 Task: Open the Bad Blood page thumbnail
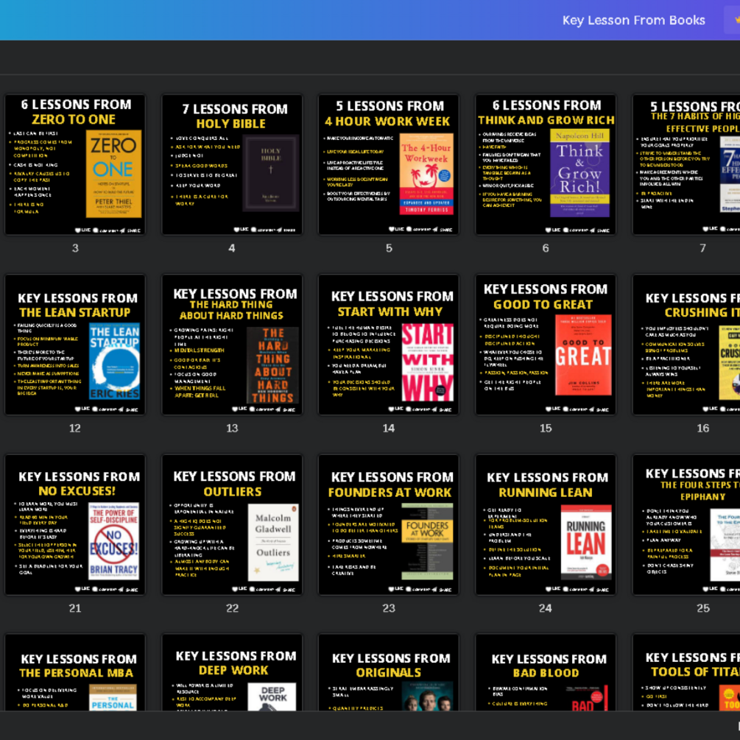pos(546,672)
